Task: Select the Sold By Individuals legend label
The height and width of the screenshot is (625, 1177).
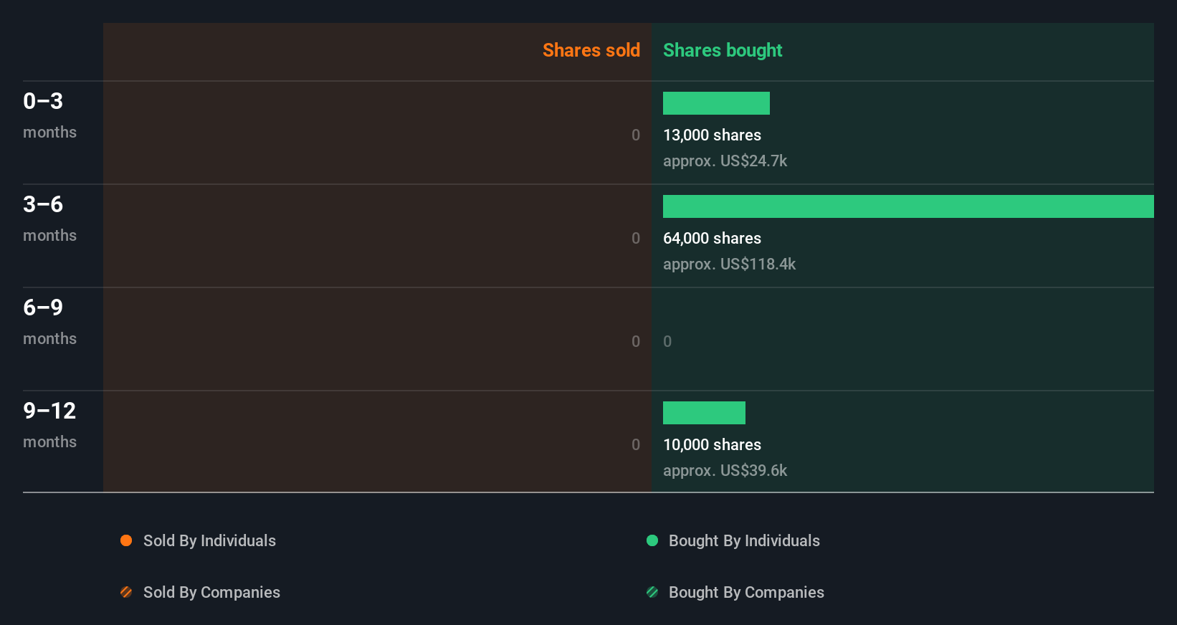Action: (x=209, y=541)
